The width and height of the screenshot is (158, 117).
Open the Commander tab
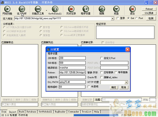click(x=74, y=112)
